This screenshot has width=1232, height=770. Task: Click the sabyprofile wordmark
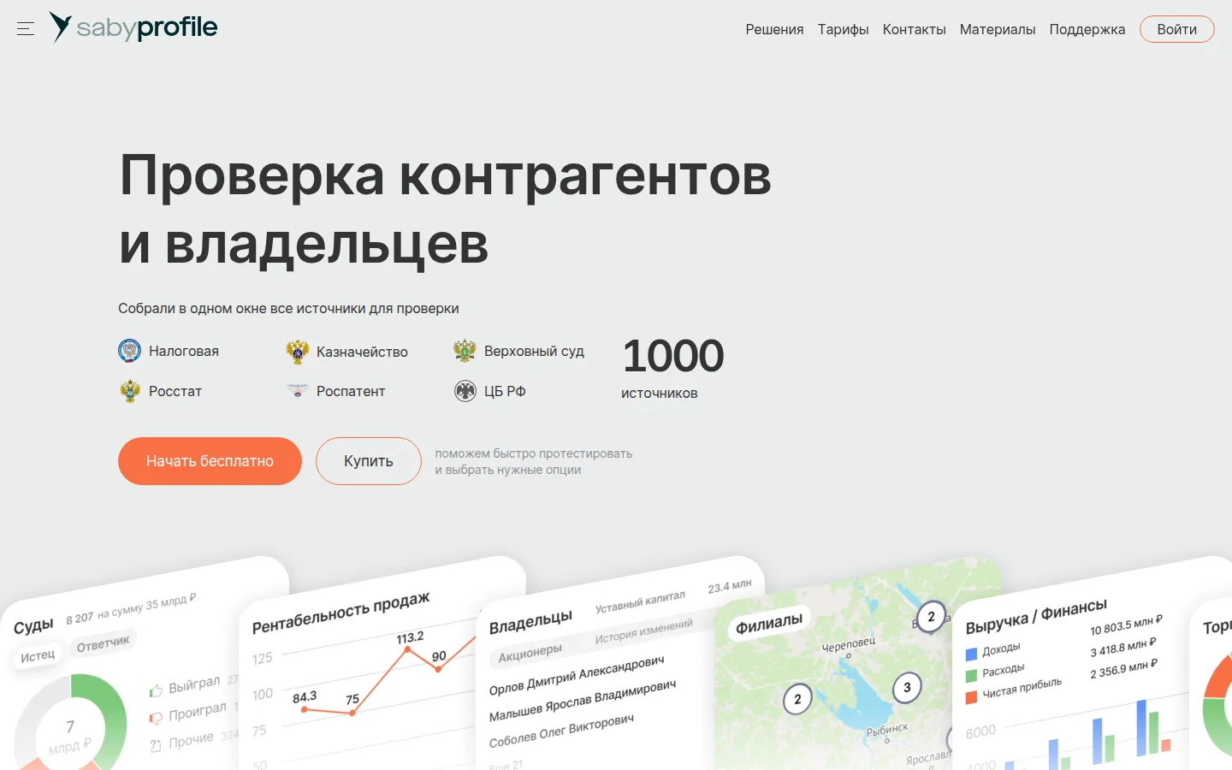coord(147,27)
